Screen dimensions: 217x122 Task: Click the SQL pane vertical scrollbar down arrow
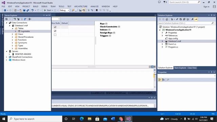155,87
